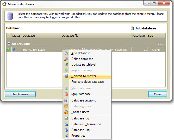Click the Database user icon

click(66, 130)
